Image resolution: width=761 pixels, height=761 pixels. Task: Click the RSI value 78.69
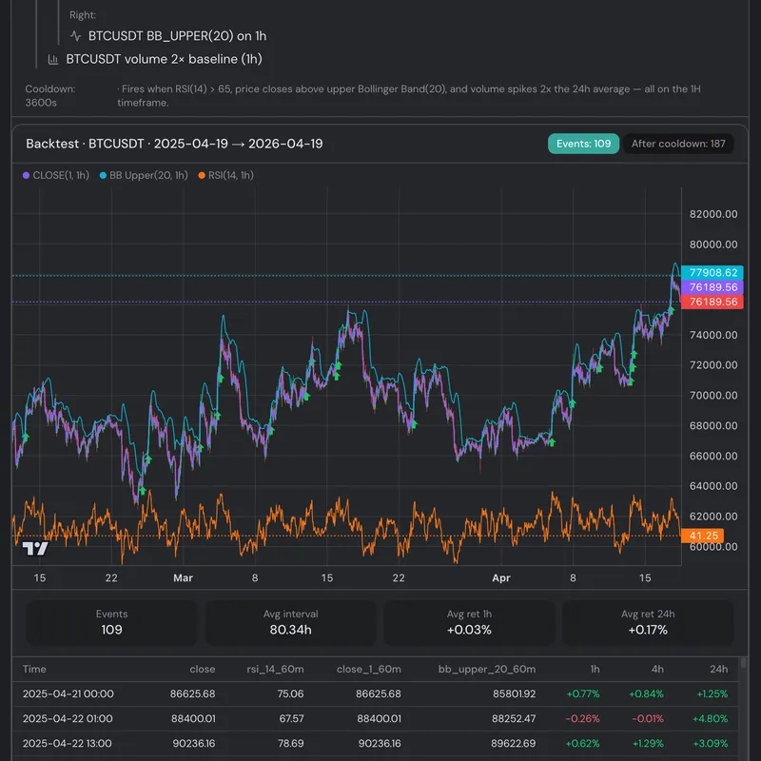tap(290, 744)
